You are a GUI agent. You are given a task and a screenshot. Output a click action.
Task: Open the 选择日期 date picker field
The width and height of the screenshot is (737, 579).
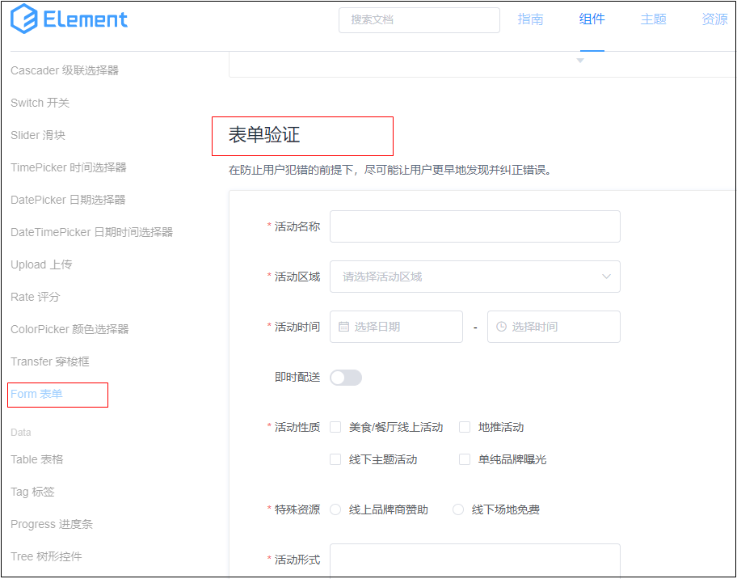point(396,327)
